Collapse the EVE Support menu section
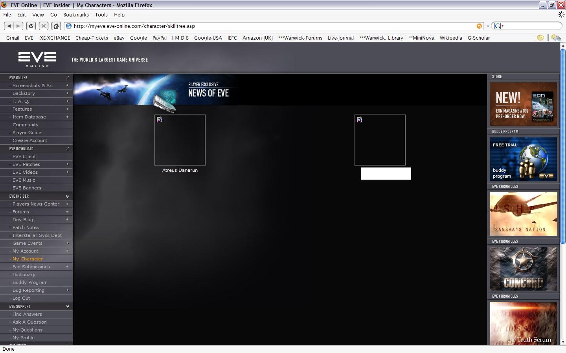 [x=67, y=306]
